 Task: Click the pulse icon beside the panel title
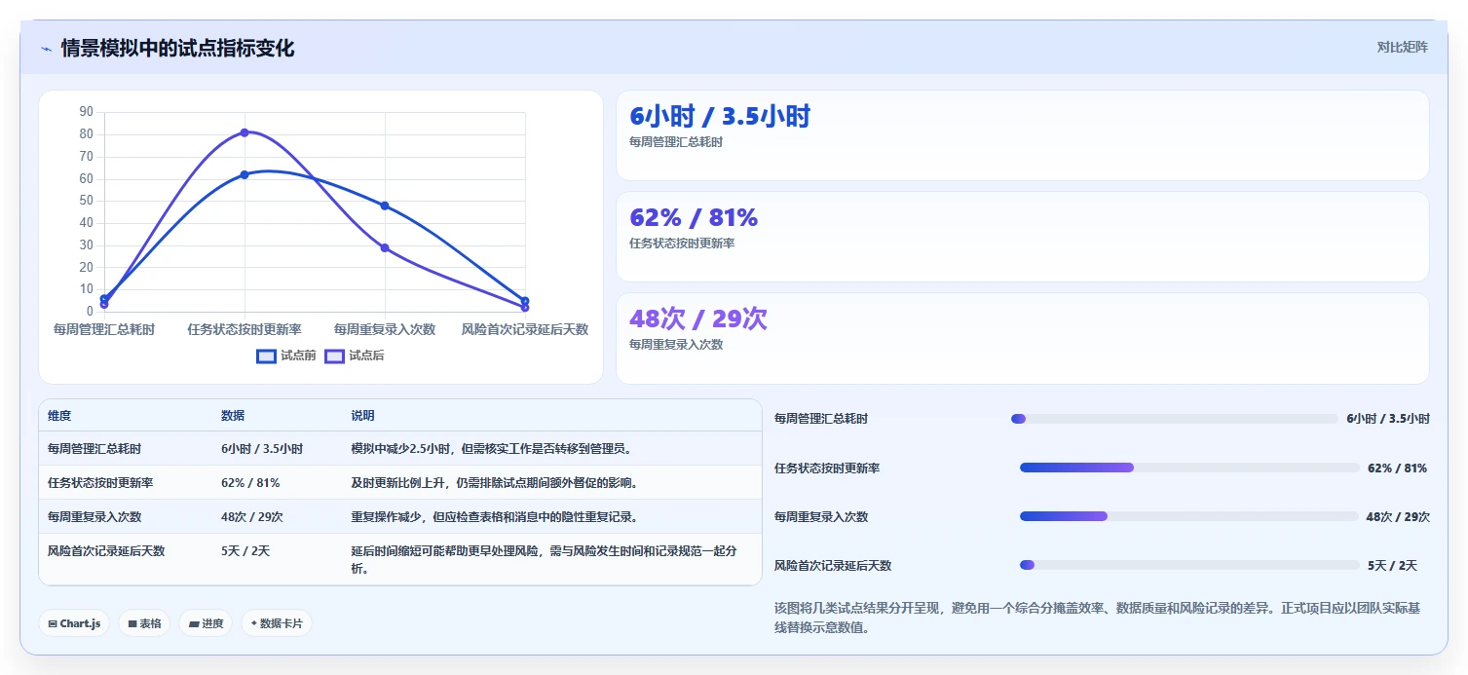[x=46, y=49]
